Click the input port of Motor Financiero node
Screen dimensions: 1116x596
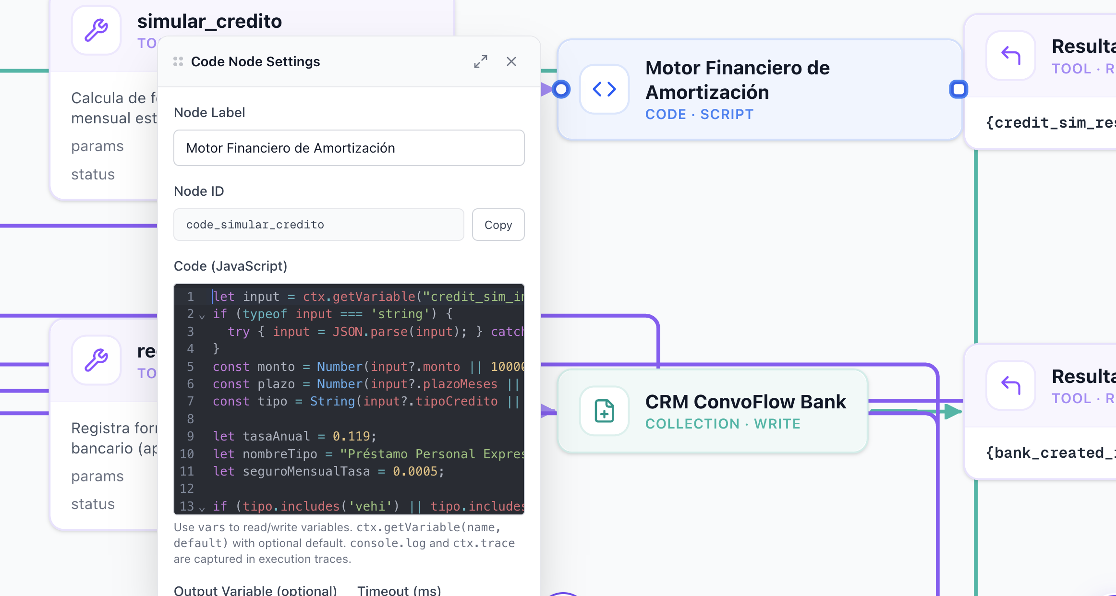(561, 89)
